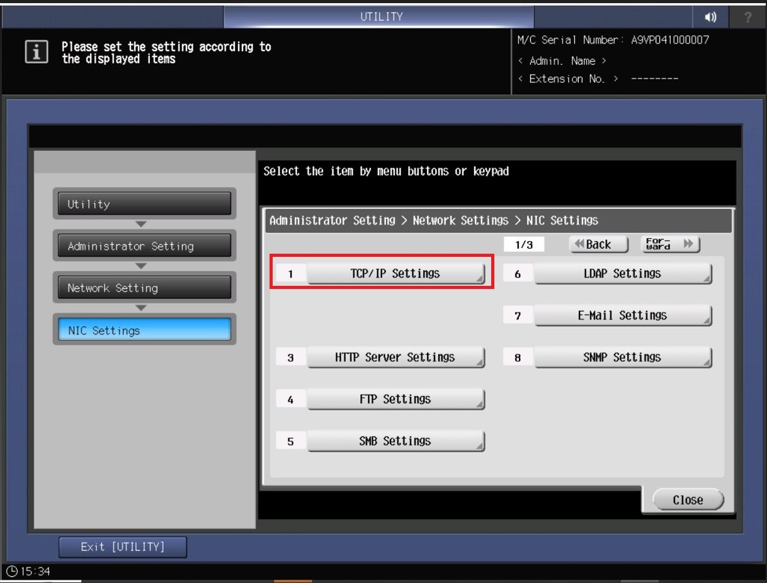The height and width of the screenshot is (583, 767).
Task: Navigate to Utility in breadcrumb tree
Action: pyautogui.click(x=144, y=204)
